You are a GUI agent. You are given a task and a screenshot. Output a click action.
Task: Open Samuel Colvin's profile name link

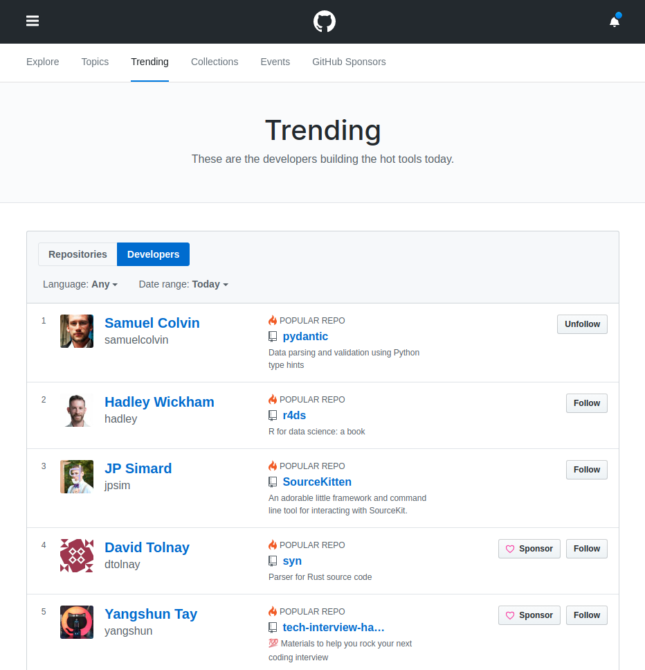pos(152,323)
